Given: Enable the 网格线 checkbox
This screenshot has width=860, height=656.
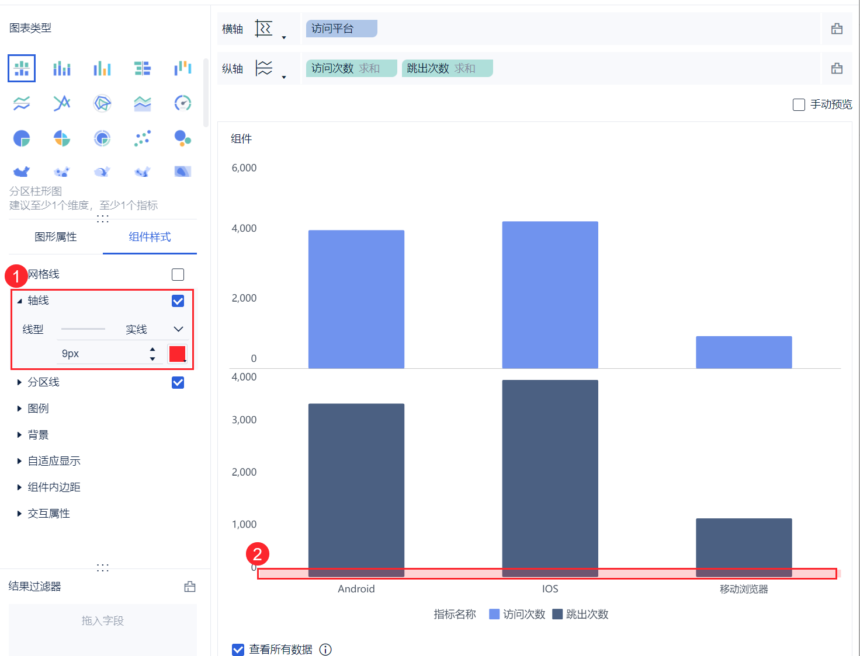Looking at the screenshot, I should 178,274.
